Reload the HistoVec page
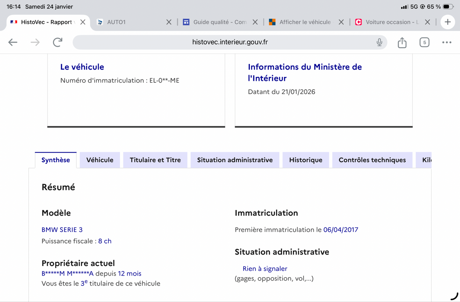Viewport: 460px width, 302px height. pos(58,42)
